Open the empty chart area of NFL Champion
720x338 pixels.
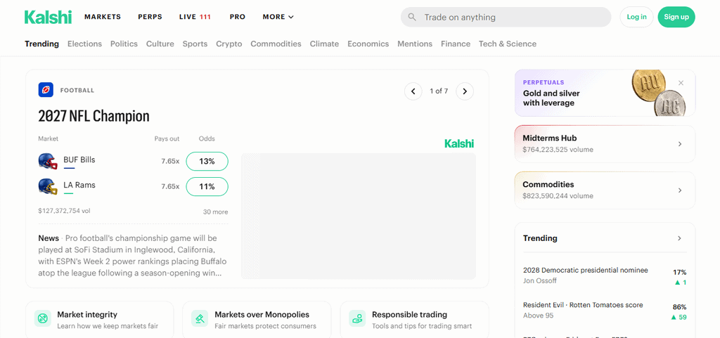tap(359, 216)
